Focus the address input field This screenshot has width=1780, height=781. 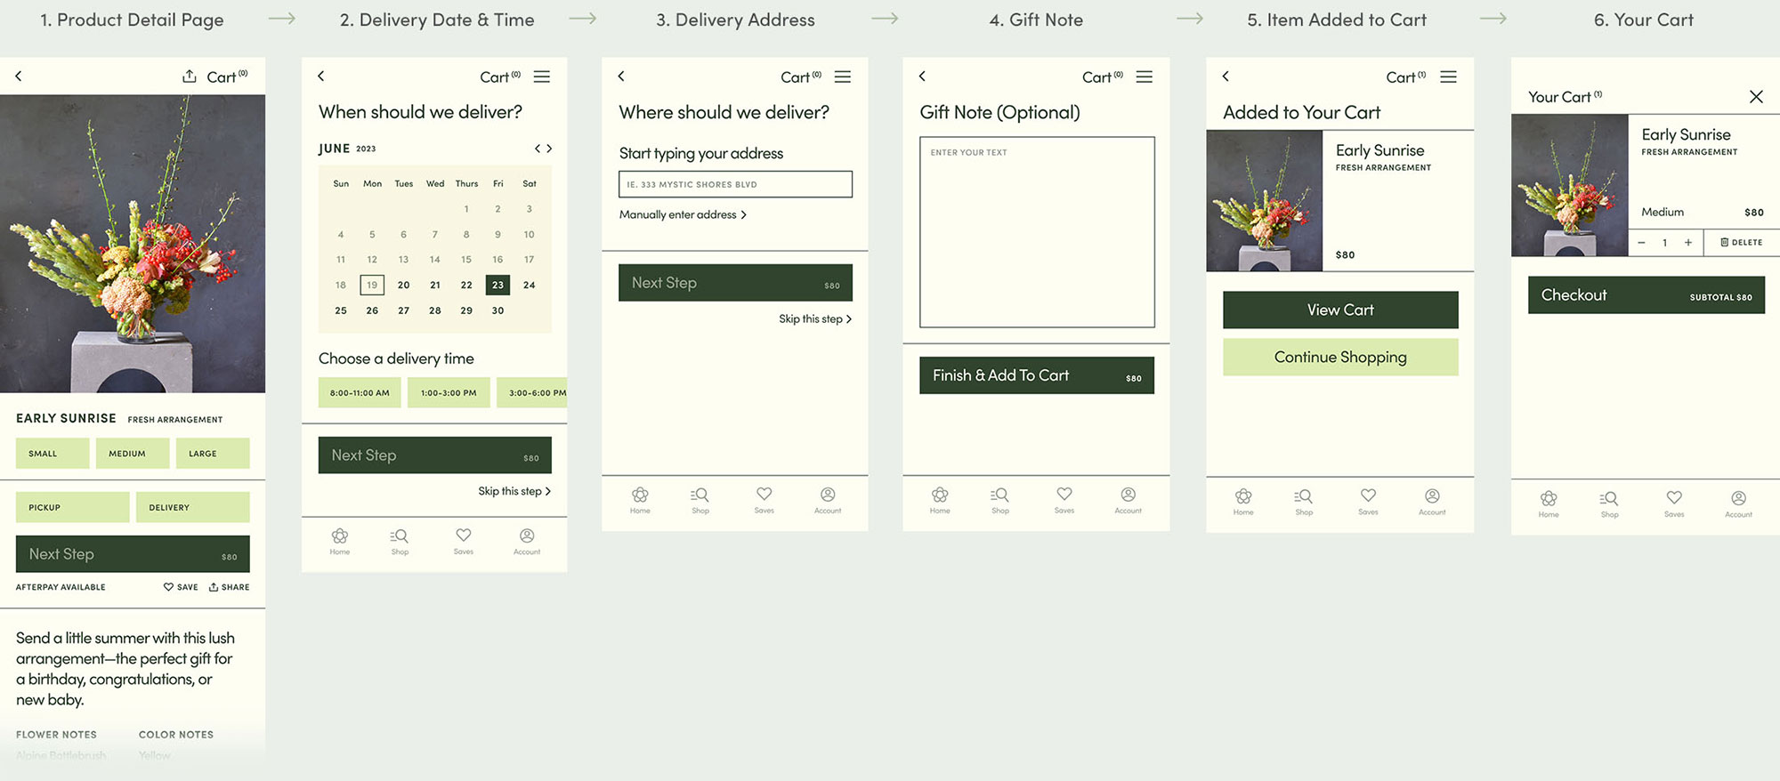[x=735, y=184]
